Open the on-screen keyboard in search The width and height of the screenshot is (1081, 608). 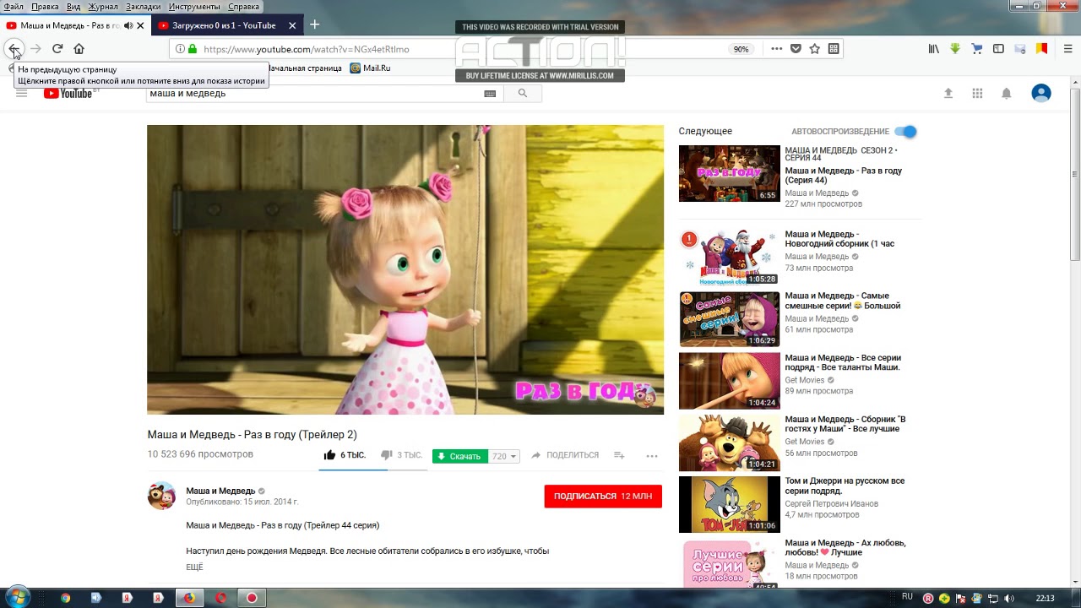point(490,94)
